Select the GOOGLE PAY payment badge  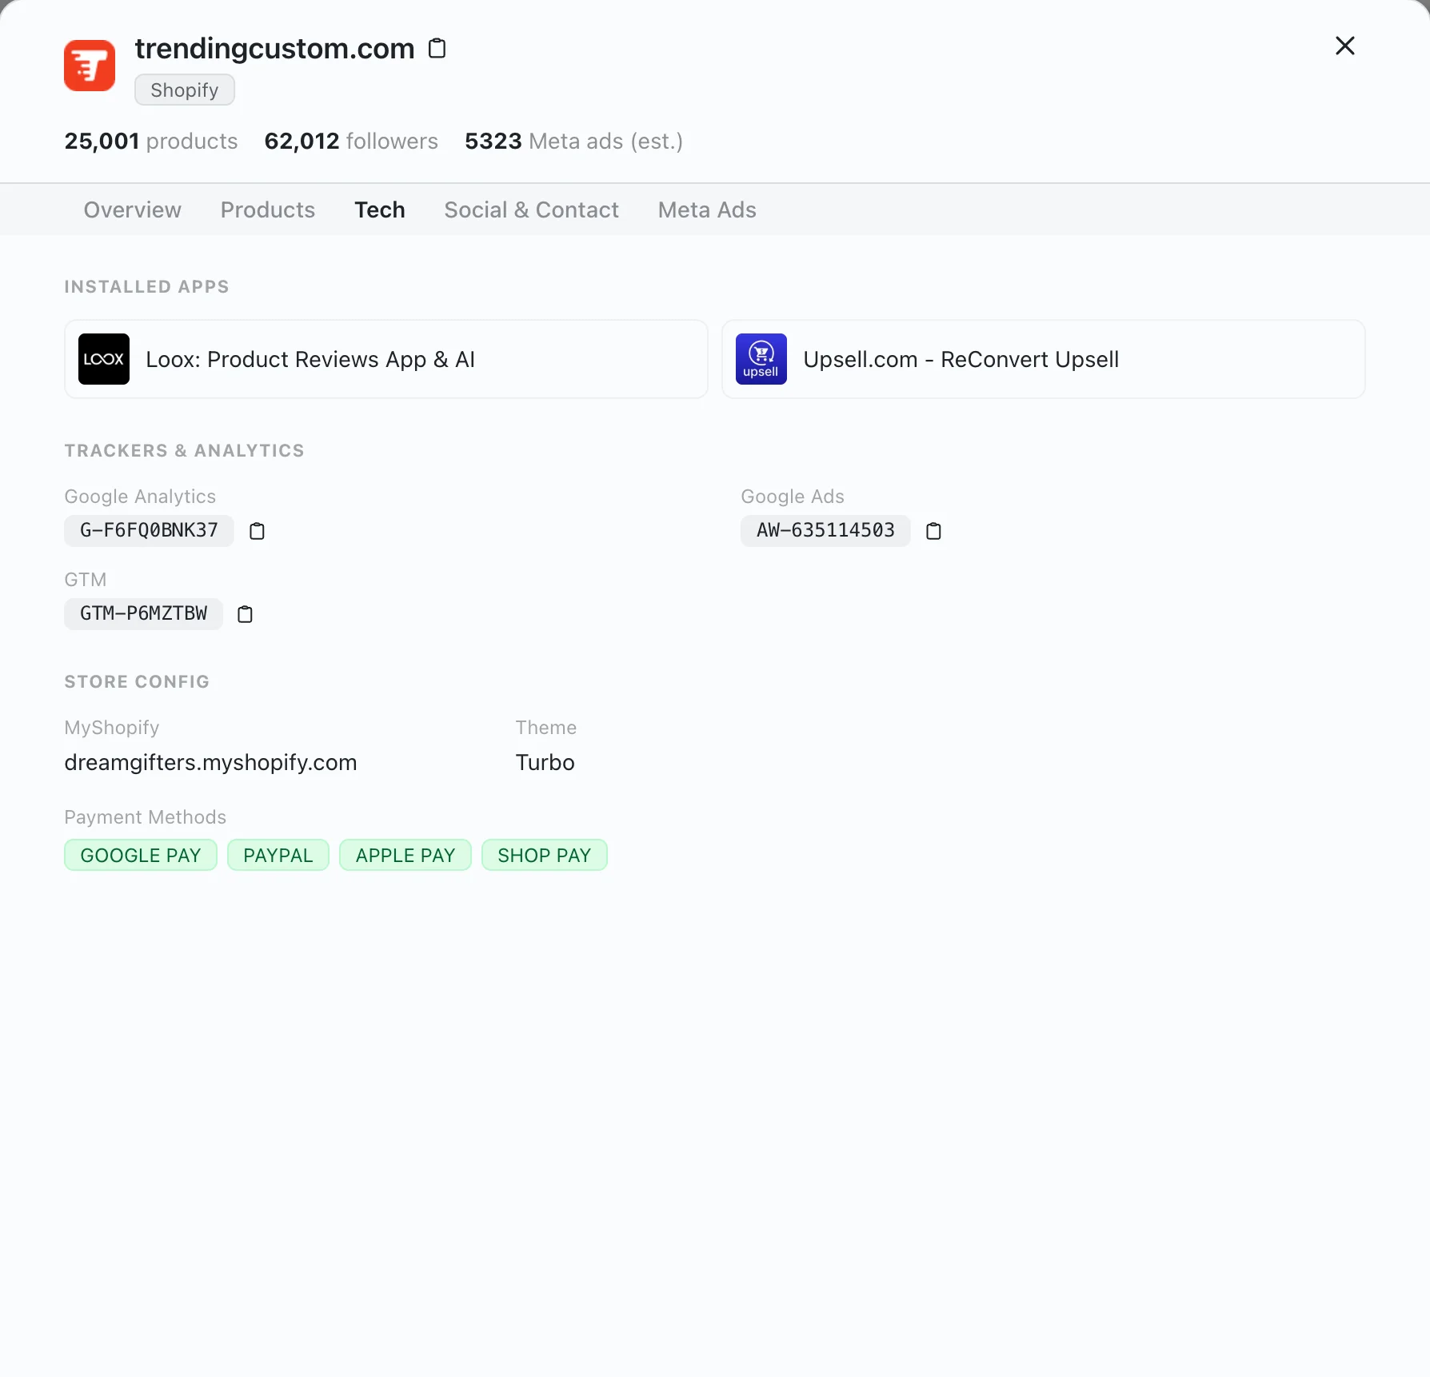[x=140, y=854]
